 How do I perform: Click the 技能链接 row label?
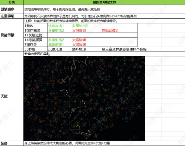click(x=12, y=35)
